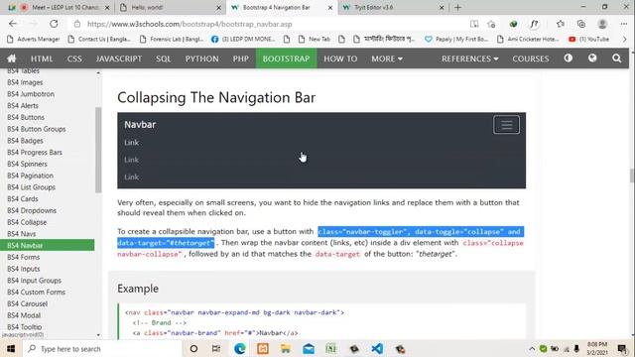Open Microsoft Edge from taskbar
This screenshot has width=635, height=357.
point(240,348)
